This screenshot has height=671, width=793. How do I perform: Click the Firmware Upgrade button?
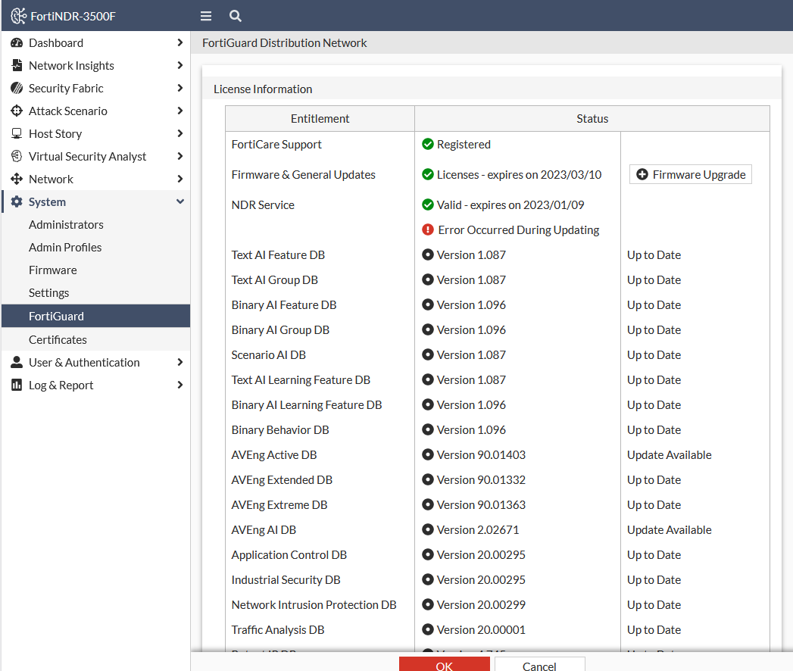point(690,174)
